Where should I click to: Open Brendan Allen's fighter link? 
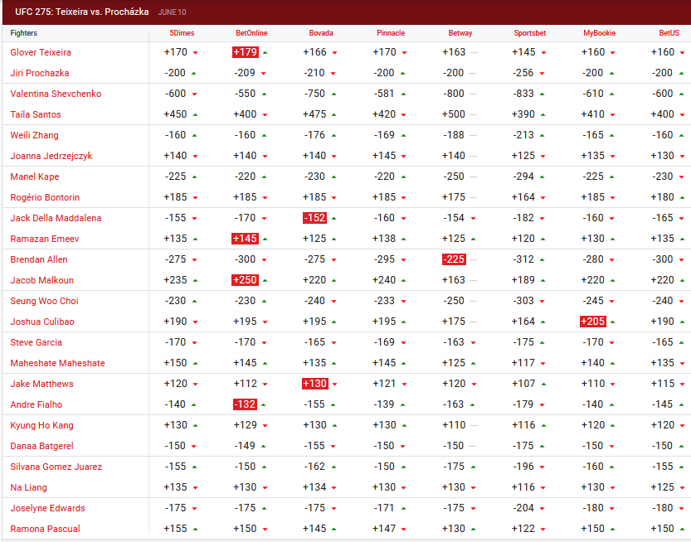coord(39,259)
